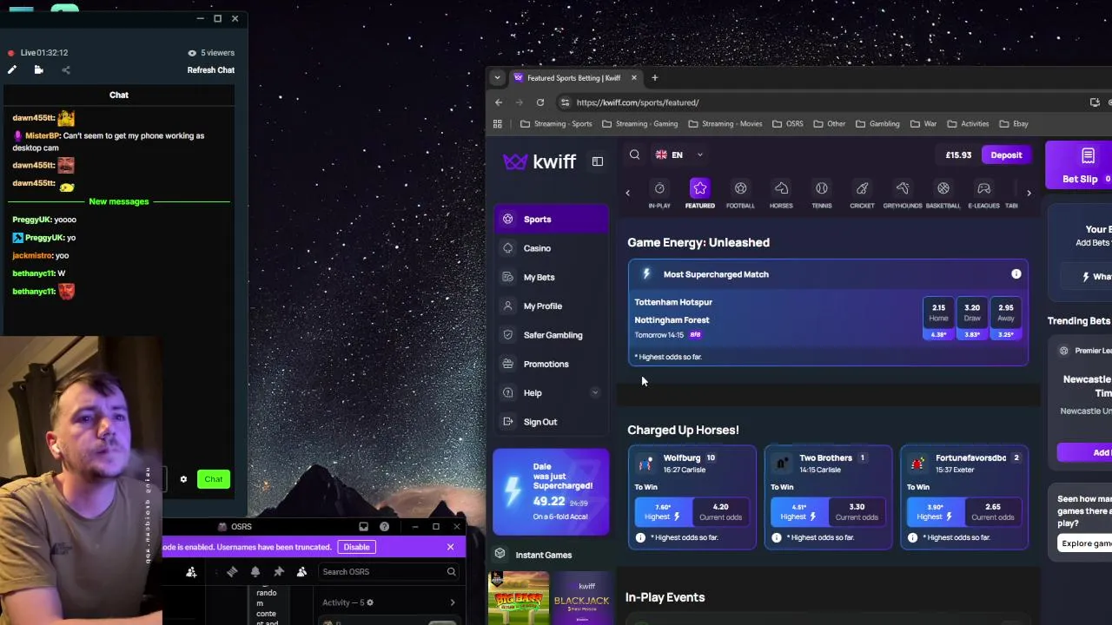The image size is (1112, 625).
Task: Select the Featured star category icon
Action: (700, 188)
